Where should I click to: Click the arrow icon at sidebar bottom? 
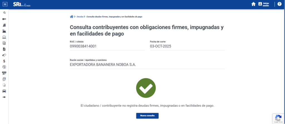(4, 97)
